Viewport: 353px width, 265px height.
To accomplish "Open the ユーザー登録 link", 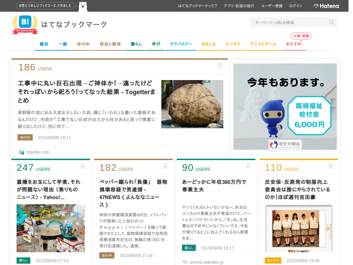I will click(x=272, y=6).
